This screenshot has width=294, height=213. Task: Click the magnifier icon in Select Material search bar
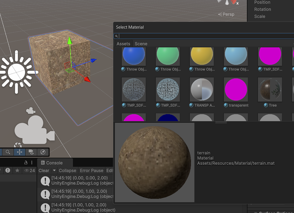(x=116, y=36)
